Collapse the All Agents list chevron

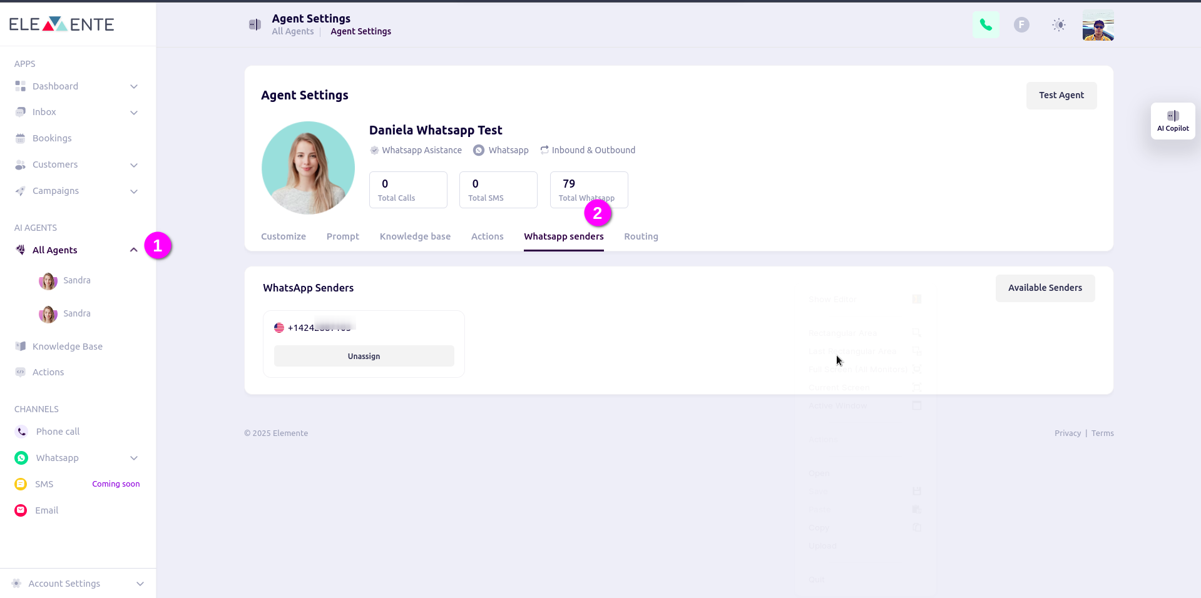134,250
